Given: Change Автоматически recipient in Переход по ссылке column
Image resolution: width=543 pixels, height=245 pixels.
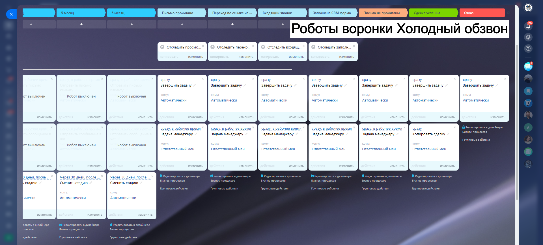Looking at the screenshot, I should tap(224, 100).
